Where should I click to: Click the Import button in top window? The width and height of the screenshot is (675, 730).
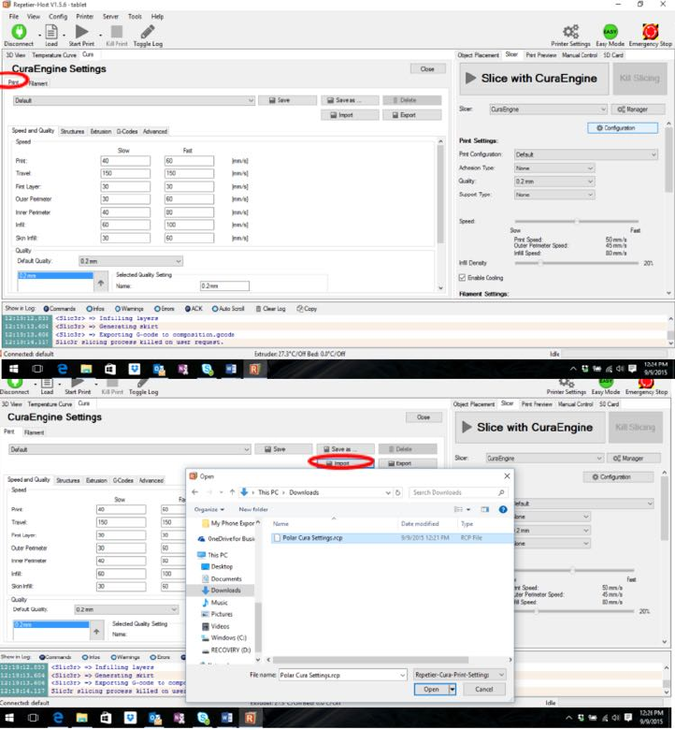[350, 115]
